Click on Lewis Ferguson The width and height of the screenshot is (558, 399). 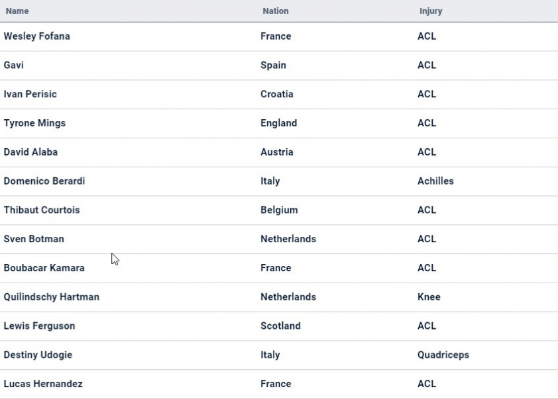pos(39,326)
